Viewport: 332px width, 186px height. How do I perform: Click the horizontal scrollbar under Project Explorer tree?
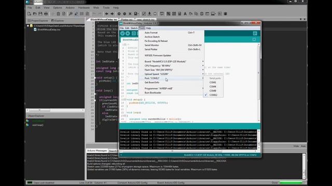[x=55, y=110]
